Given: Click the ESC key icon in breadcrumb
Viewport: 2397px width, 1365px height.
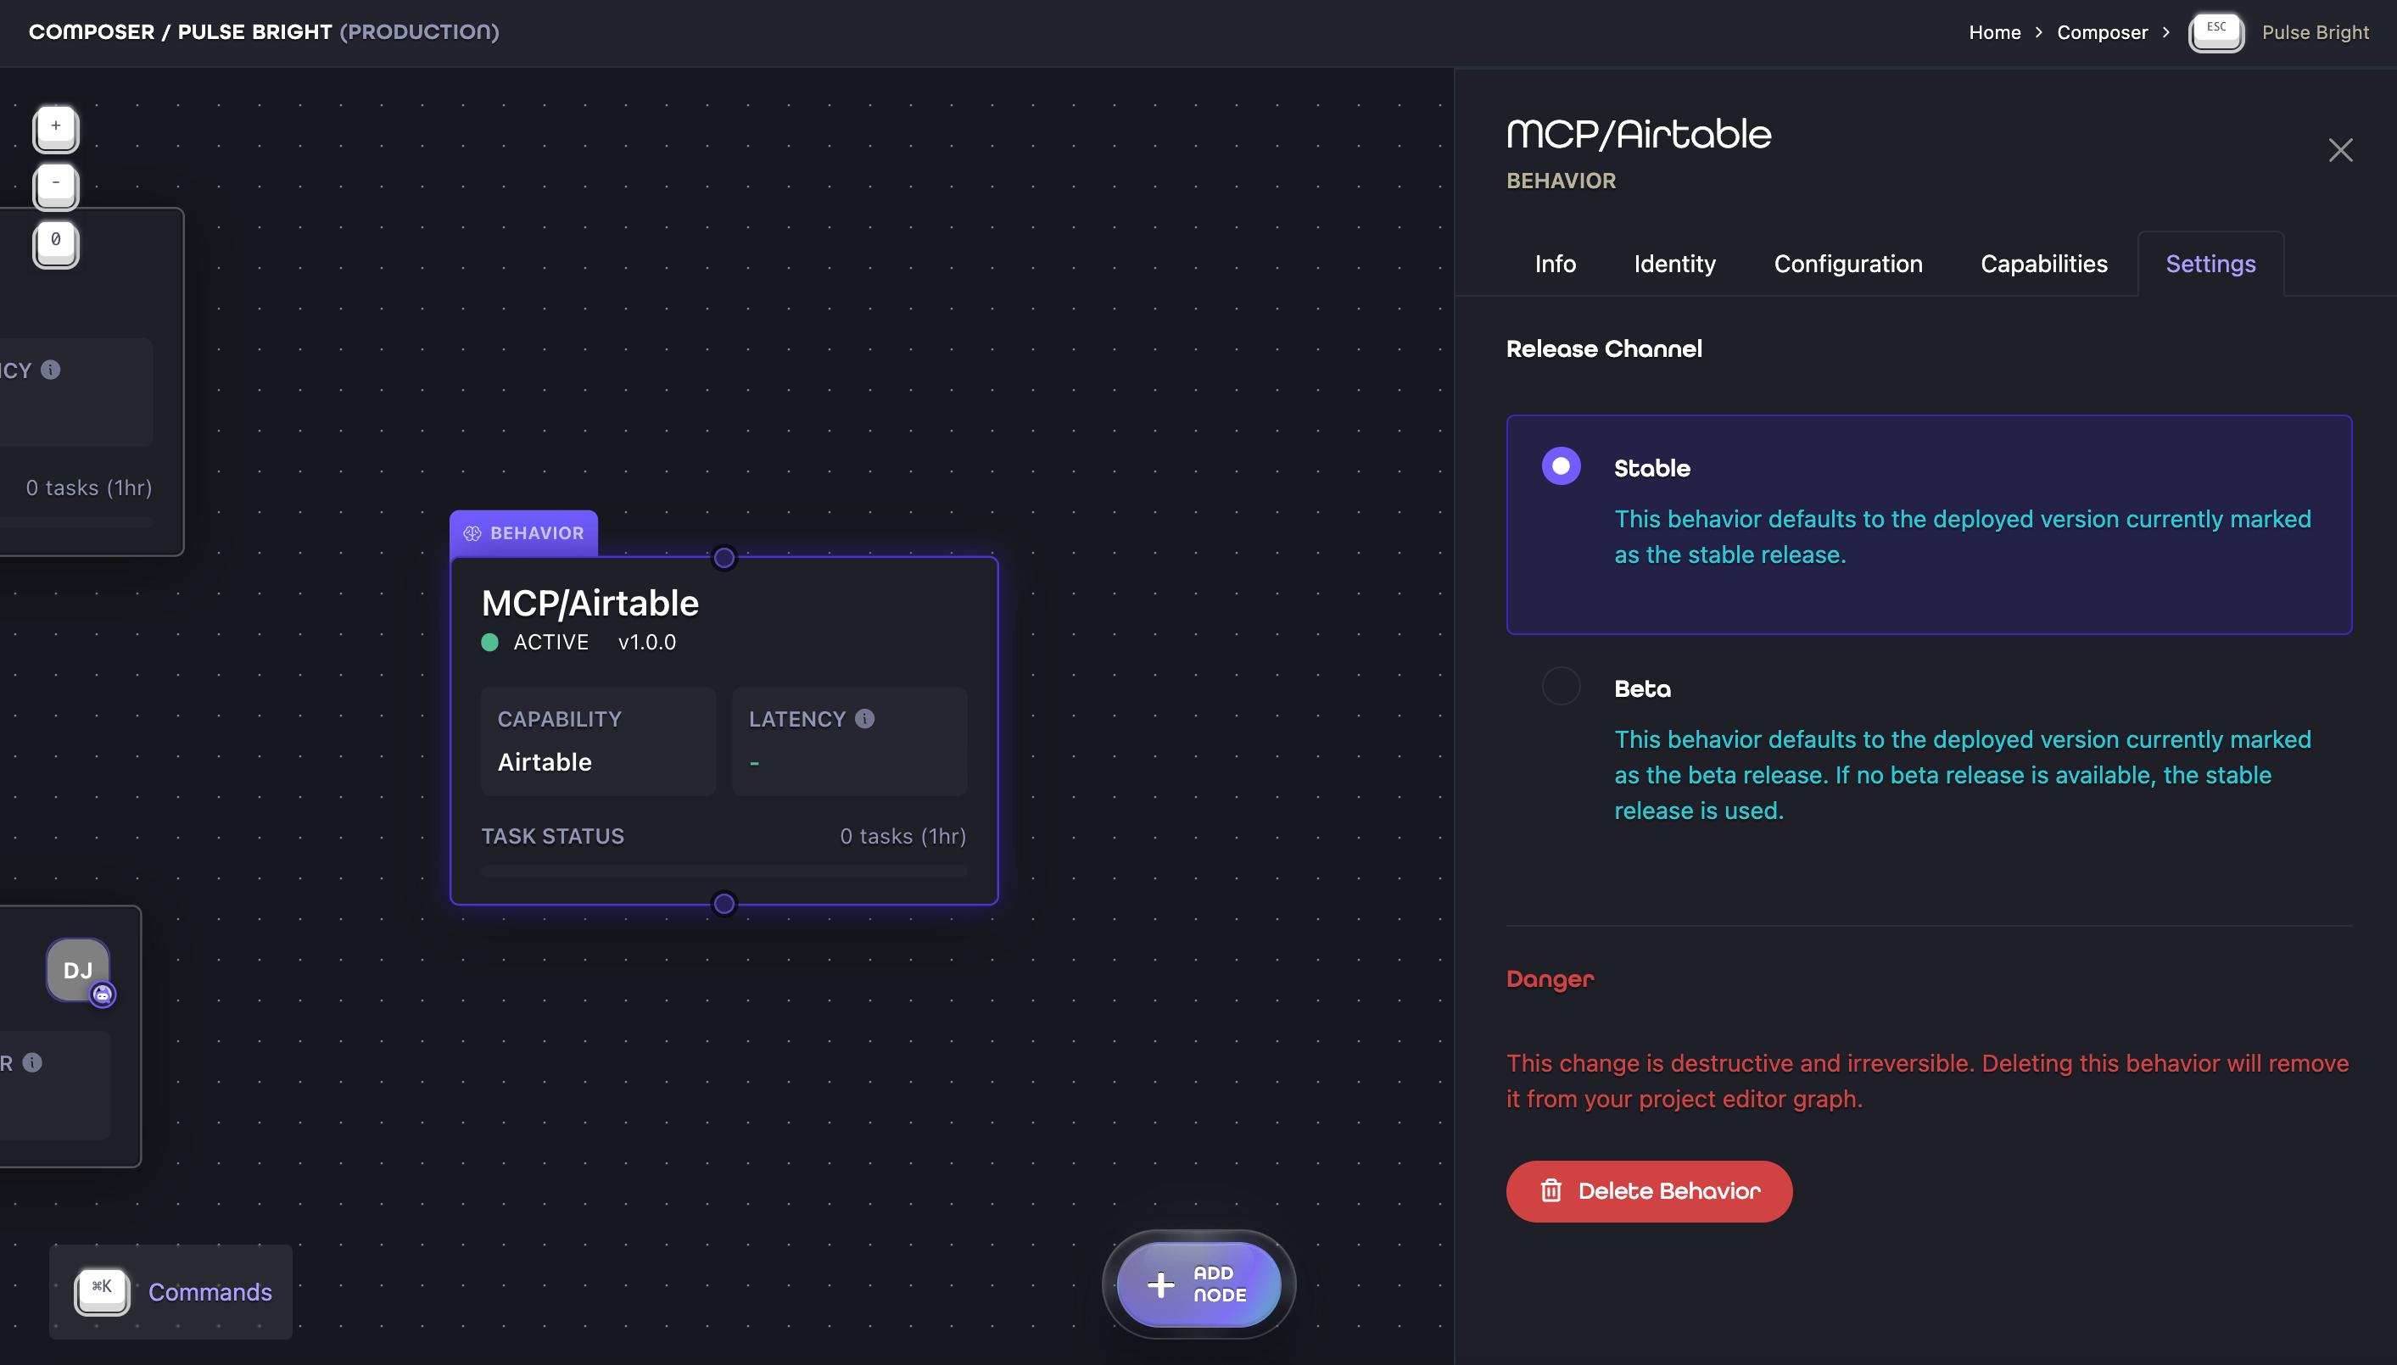Looking at the screenshot, I should coord(2215,32).
